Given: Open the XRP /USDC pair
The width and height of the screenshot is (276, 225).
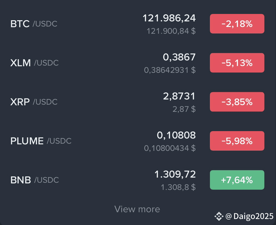Looking at the screenshot, I should [138, 102].
